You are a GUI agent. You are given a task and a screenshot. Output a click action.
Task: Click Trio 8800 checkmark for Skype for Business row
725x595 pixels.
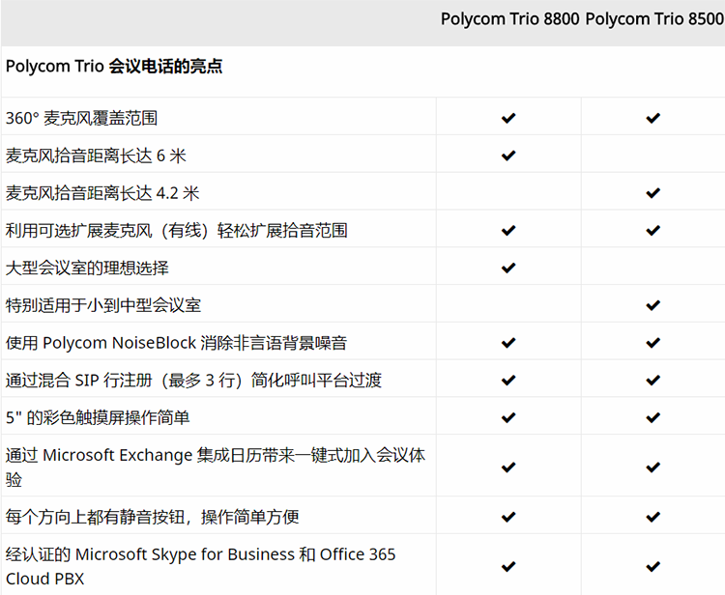508,566
